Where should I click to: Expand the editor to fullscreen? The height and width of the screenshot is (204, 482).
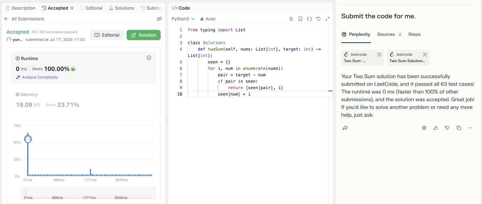pyautogui.click(x=327, y=19)
